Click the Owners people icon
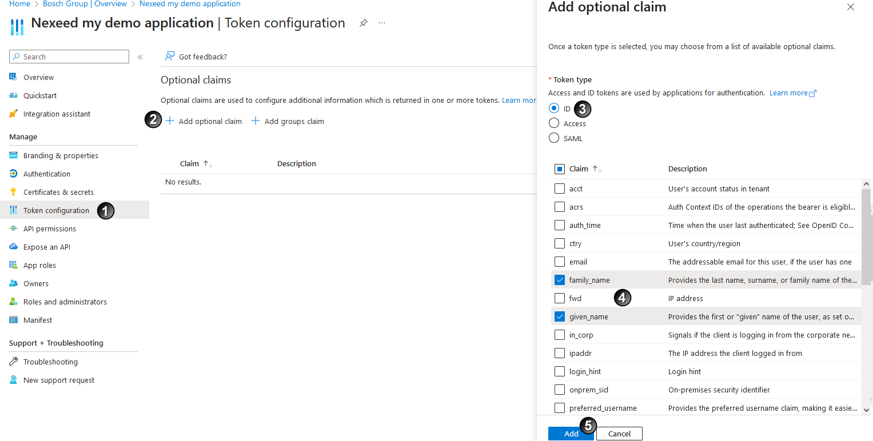The width and height of the screenshot is (873, 441). click(13, 283)
